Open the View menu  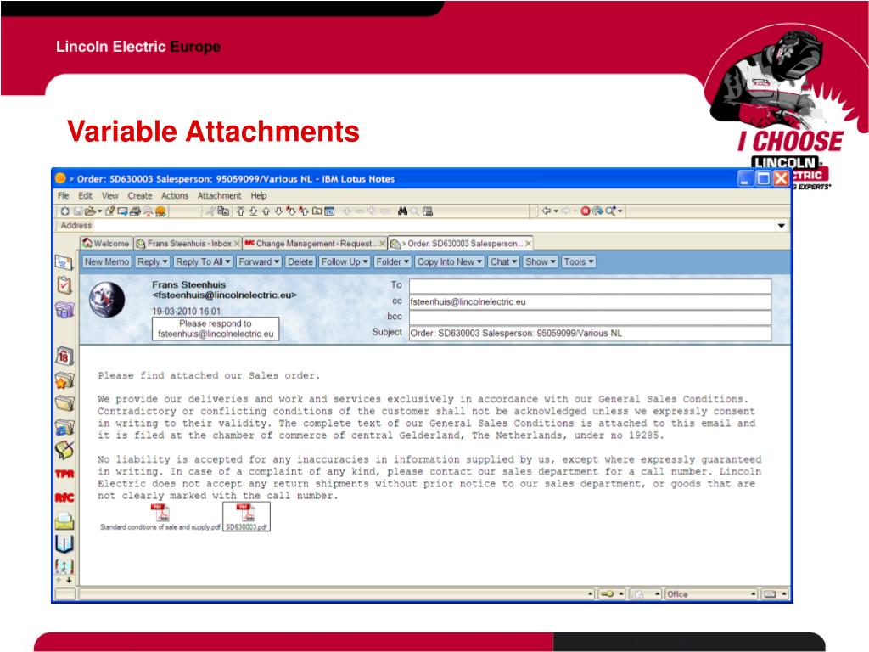(109, 196)
